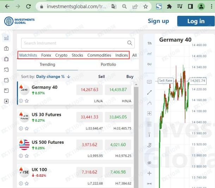
Task: Open the translate page icon in address bar
Action: pyautogui.click(x=114, y=6)
